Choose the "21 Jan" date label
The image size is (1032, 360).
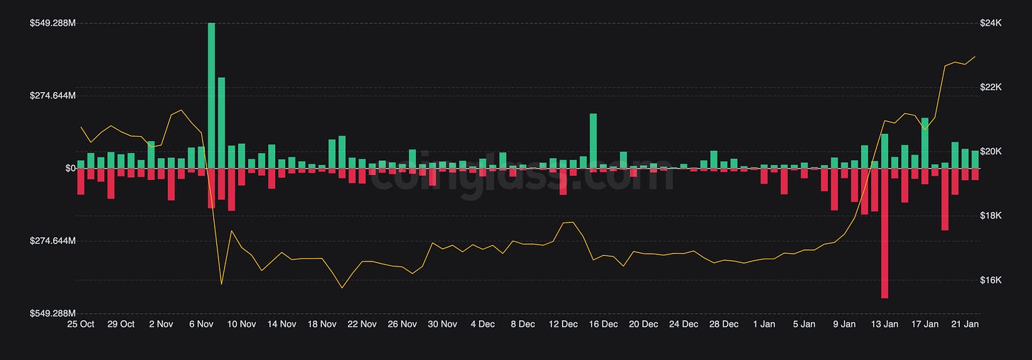pyautogui.click(x=965, y=324)
